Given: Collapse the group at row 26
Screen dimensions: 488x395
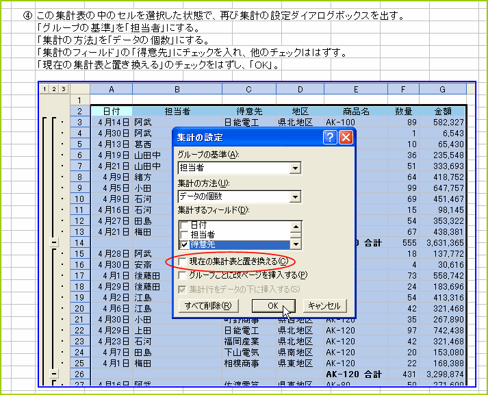Looking at the screenshot, I should click(54, 374).
